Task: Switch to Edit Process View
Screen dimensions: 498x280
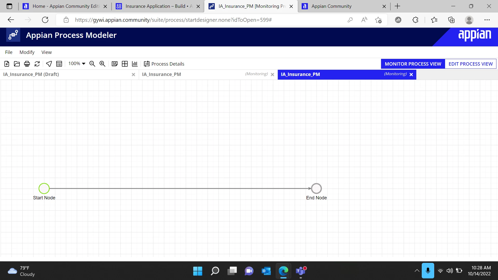Action: pos(471,64)
